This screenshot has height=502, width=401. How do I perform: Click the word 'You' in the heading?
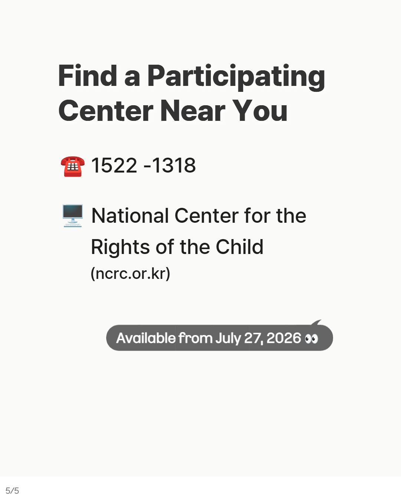tap(260, 111)
